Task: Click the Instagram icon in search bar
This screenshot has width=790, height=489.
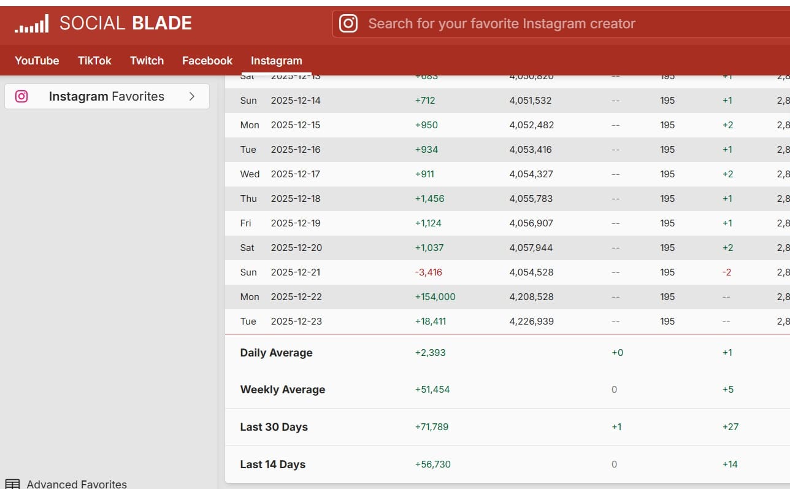Action: click(348, 24)
